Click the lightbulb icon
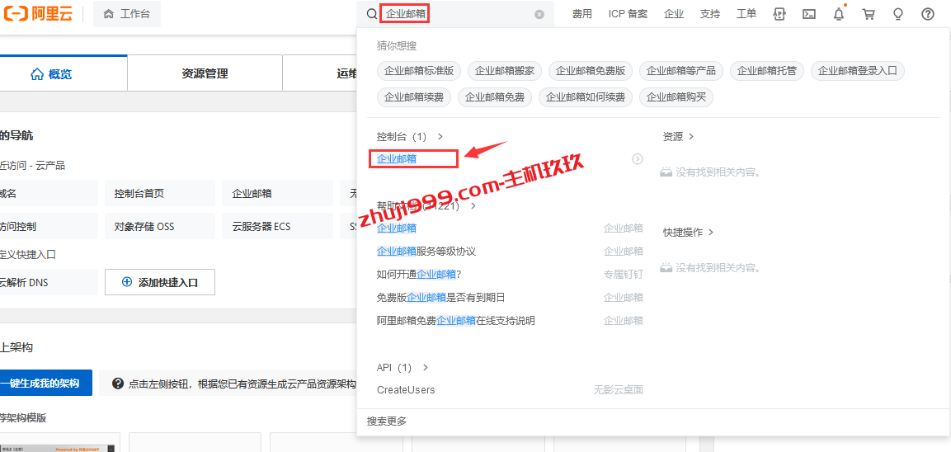 coord(898,14)
